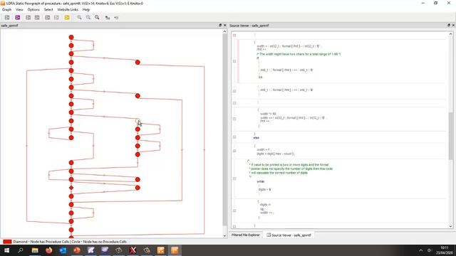Close the Source Viewer panel
The width and height of the screenshot is (456, 256).
(x=453, y=26)
